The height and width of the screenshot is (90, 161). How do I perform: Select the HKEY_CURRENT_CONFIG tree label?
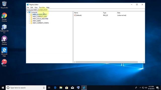click(x=41, y=23)
